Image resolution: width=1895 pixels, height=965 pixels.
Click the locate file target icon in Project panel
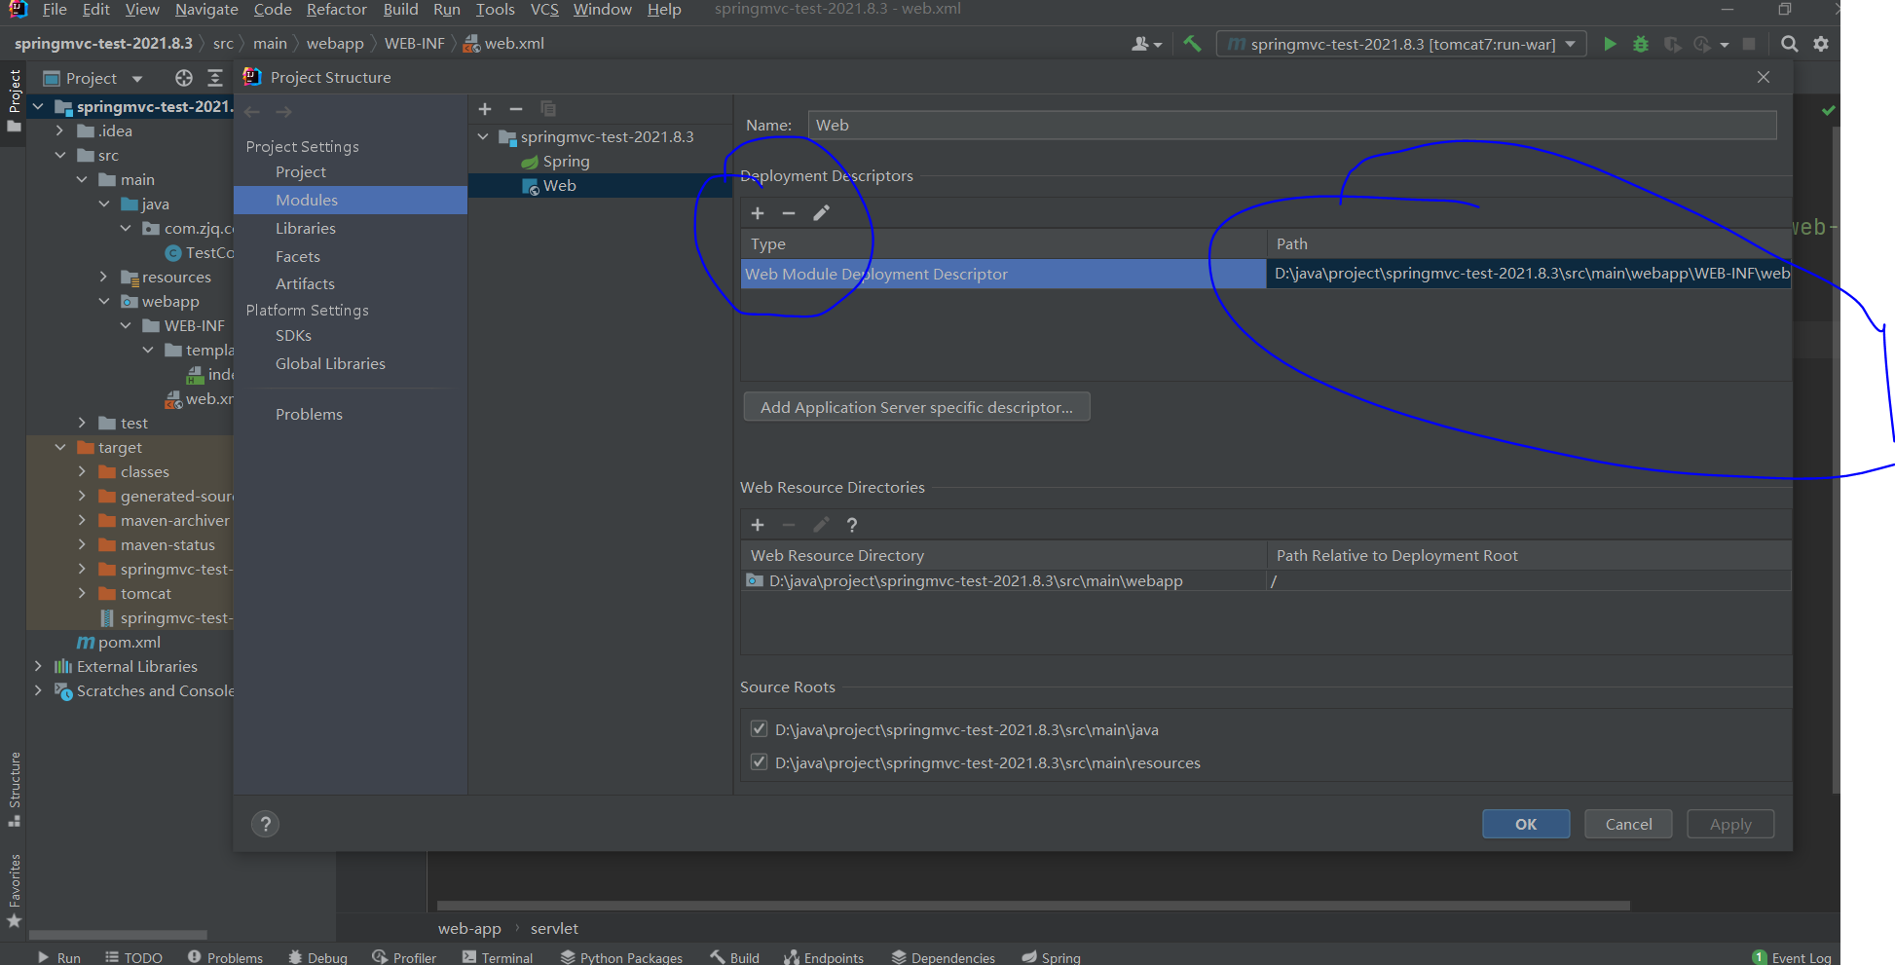coord(184,78)
